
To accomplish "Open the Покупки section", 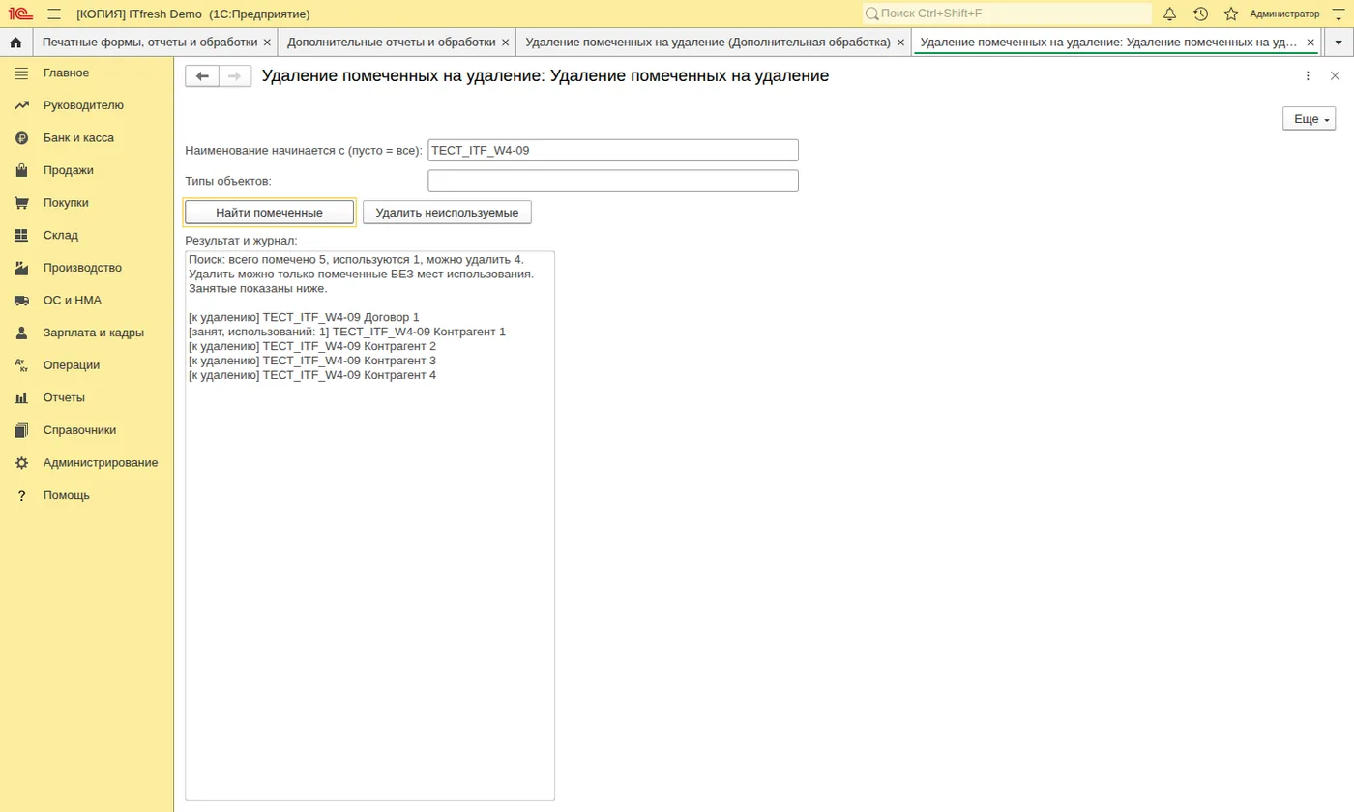I will 87,203.
